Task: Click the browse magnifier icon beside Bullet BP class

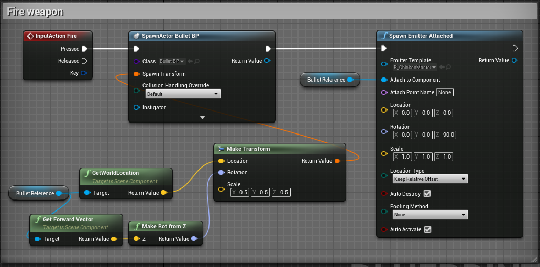Action: [196, 61]
